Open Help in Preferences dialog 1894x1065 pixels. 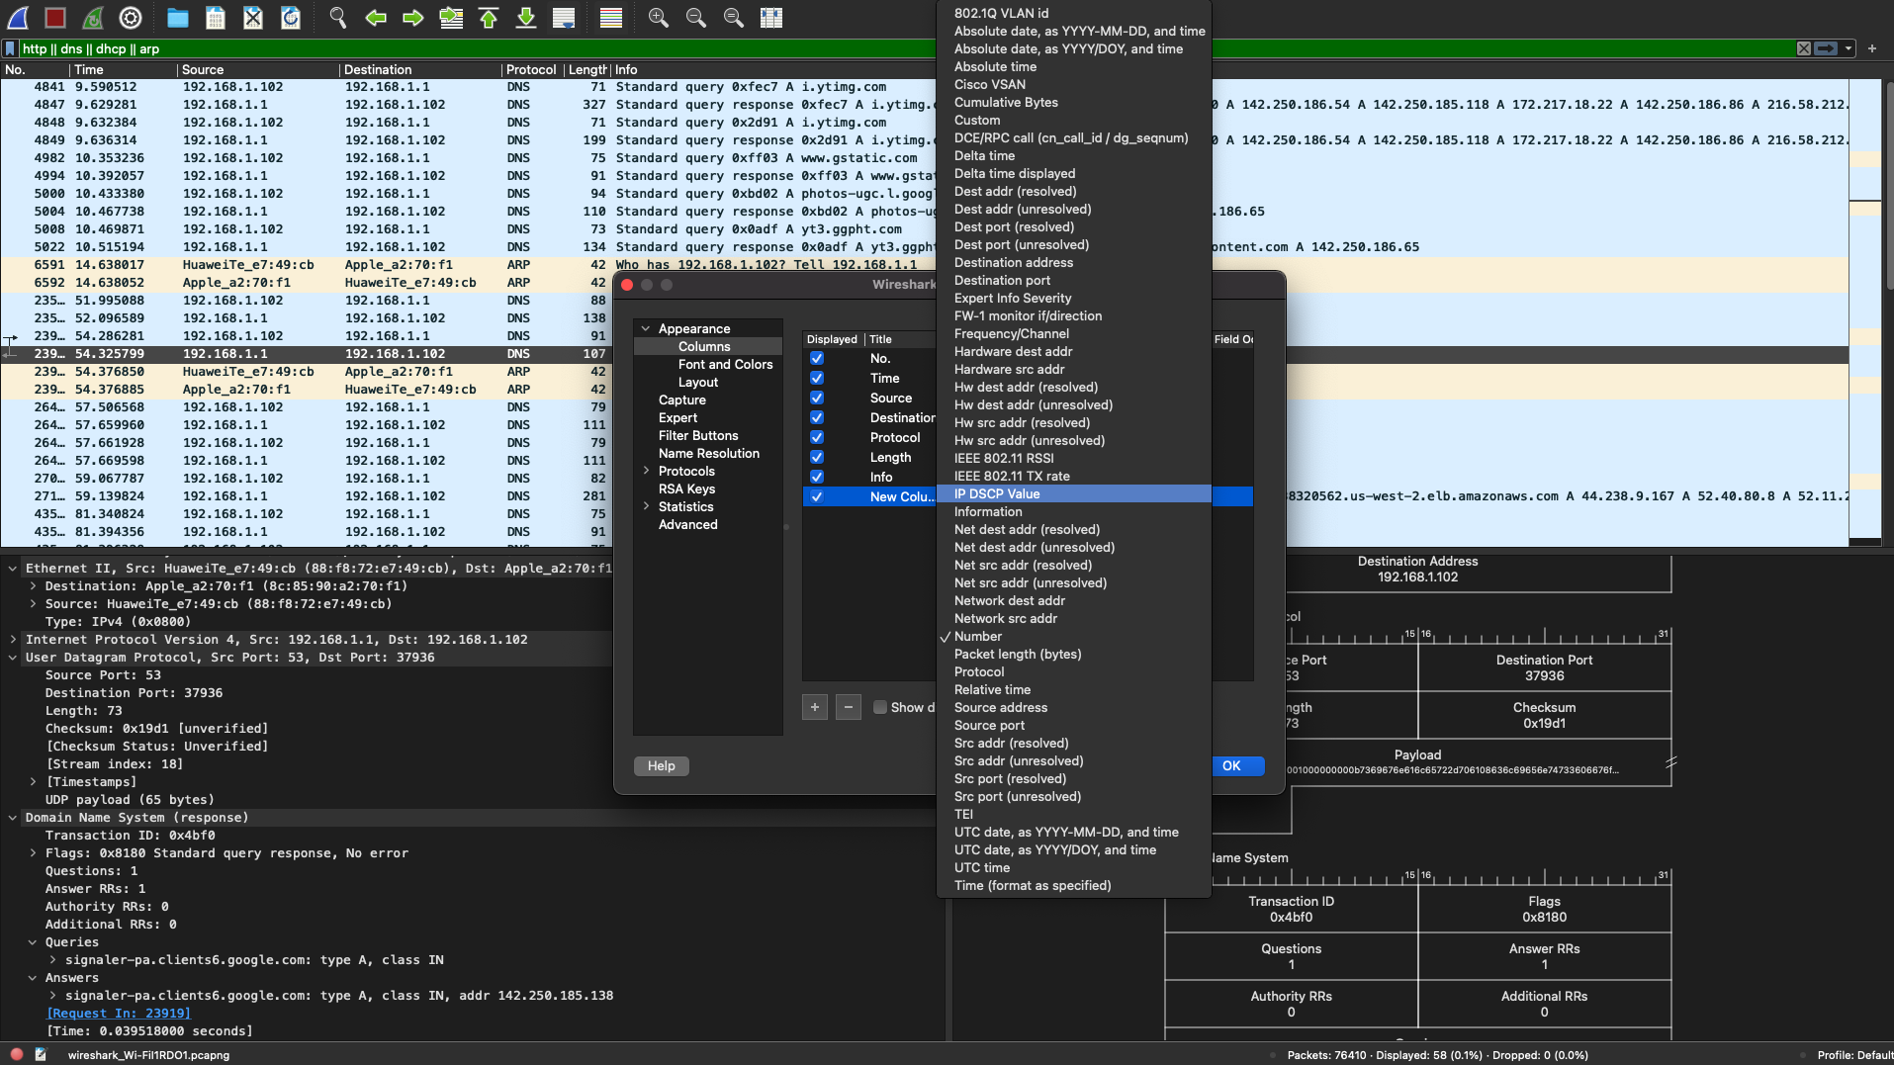tap(662, 766)
